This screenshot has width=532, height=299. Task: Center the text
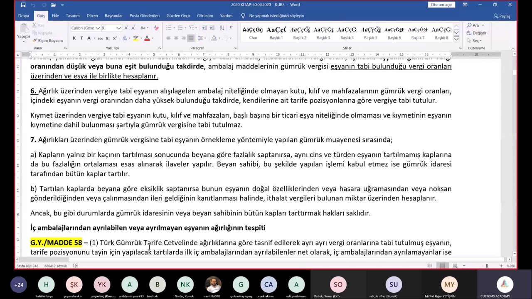176,38
